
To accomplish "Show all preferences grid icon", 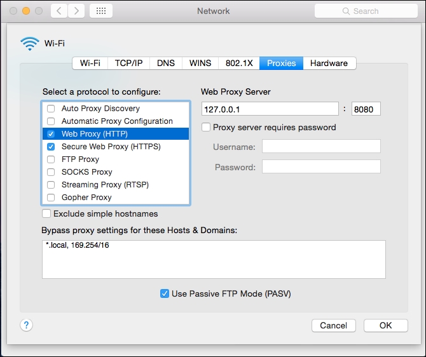I will click(101, 11).
